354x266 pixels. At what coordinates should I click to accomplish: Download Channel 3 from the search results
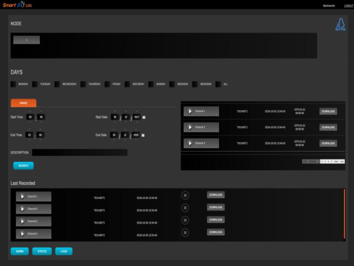point(328,143)
